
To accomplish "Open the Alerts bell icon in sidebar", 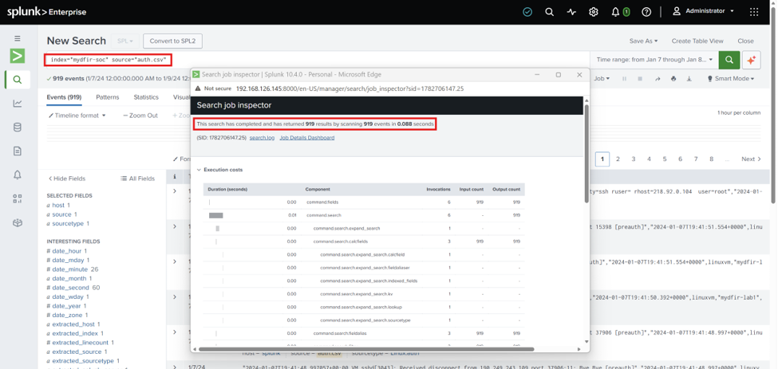I will pos(18,175).
